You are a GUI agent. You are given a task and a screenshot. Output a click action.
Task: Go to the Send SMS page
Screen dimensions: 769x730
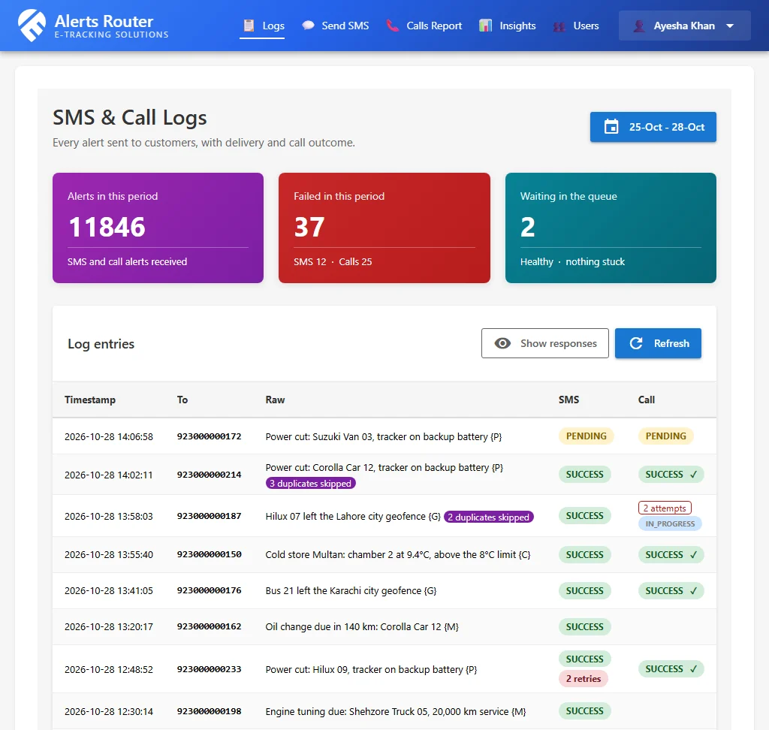336,26
